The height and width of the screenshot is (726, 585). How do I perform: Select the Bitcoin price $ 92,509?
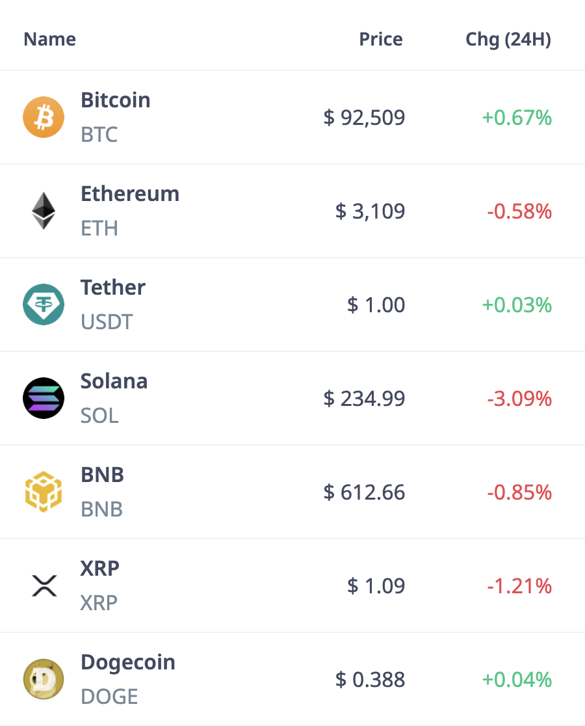365,118
